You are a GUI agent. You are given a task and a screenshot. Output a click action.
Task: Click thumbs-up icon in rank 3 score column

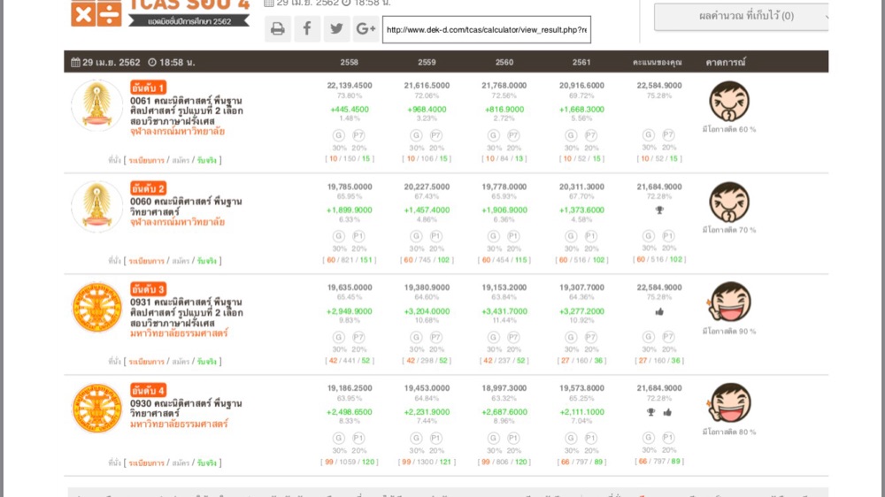click(x=658, y=311)
